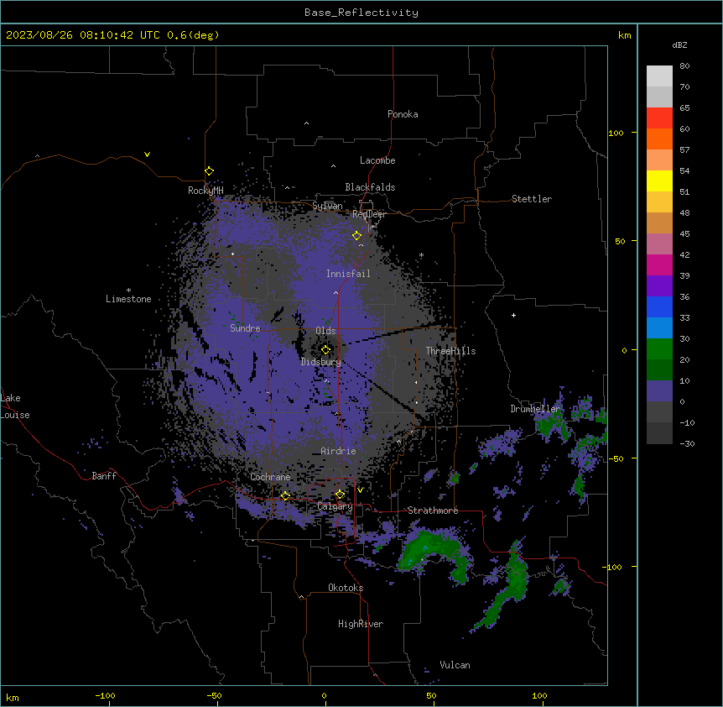
Task: Click the Okotoks label
Action: pyautogui.click(x=346, y=588)
